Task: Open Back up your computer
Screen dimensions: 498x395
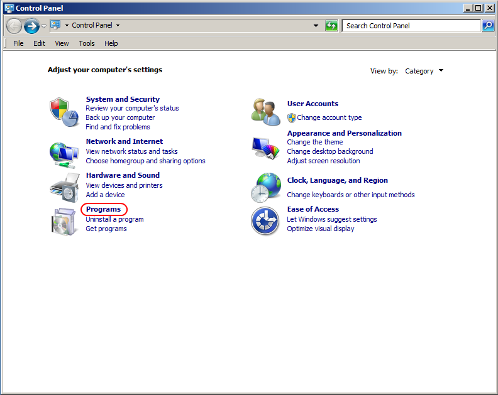Action: [x=120, y=117]
